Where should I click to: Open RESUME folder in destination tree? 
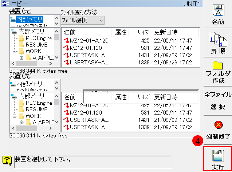click(36, 109)
